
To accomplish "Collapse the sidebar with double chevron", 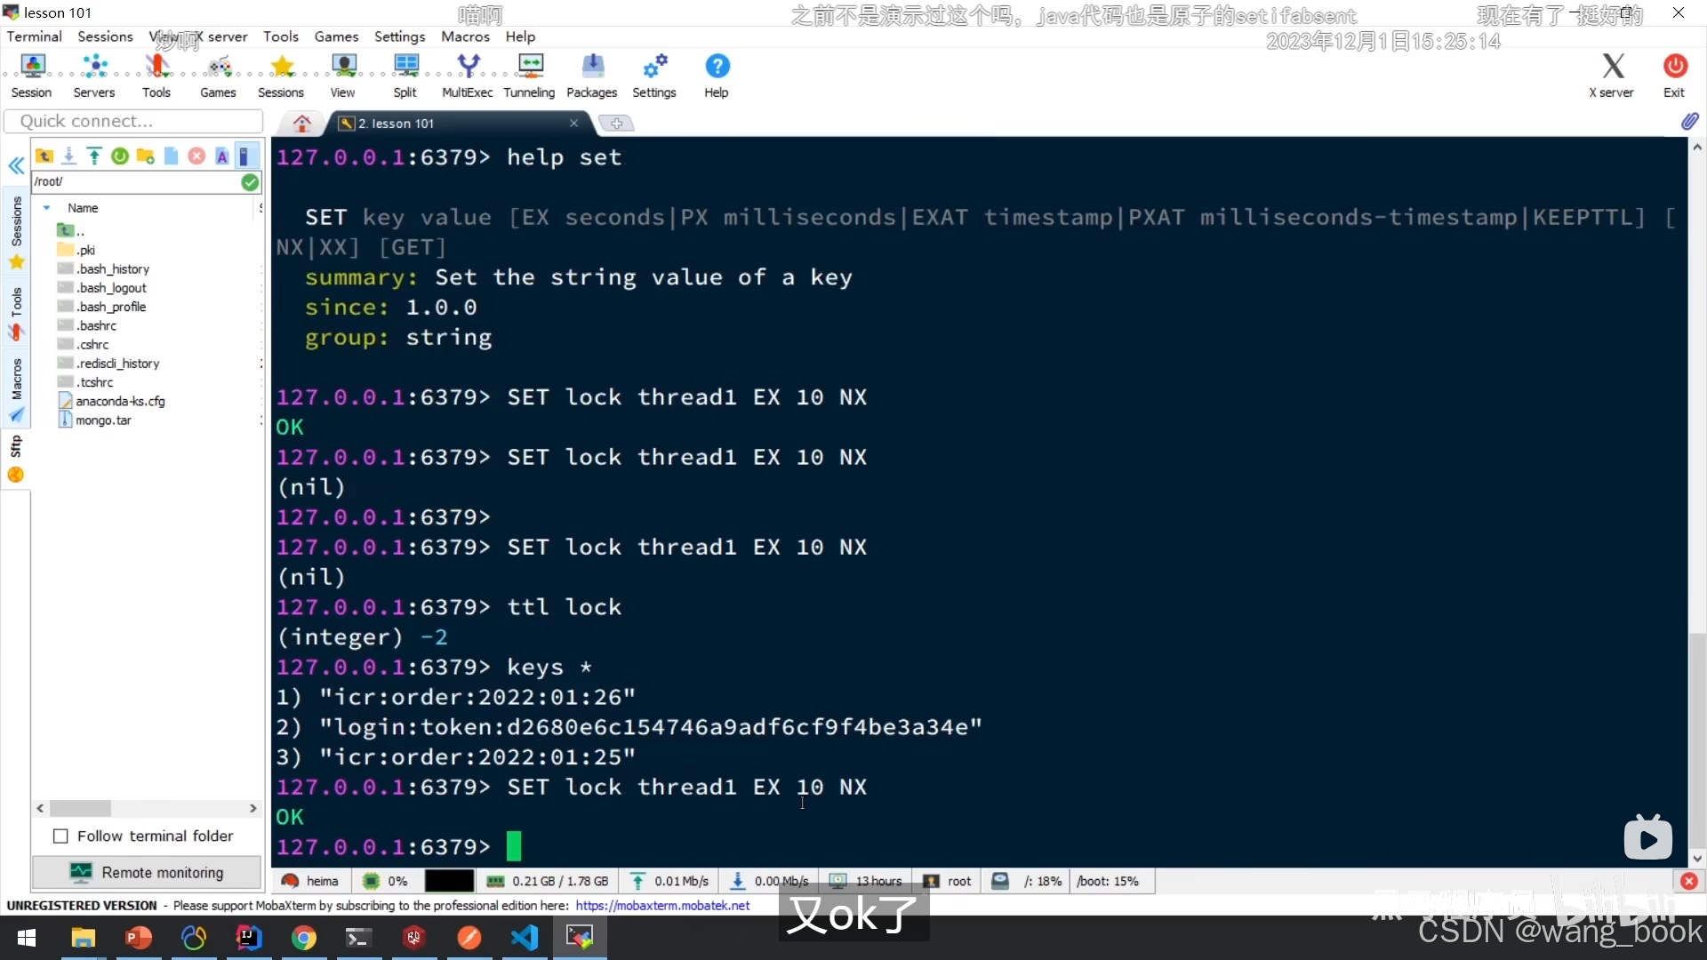I will coord(16,166).
